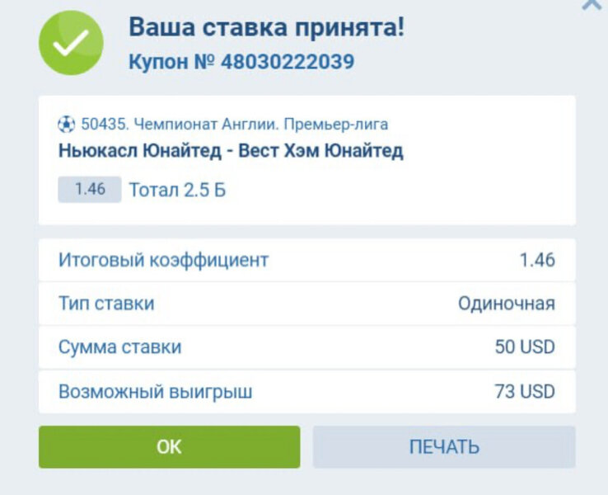Click the 73 USD possible winnings value
Image resolution: width=608 pixels, height=495 pixels.
[x=525, y=391]
